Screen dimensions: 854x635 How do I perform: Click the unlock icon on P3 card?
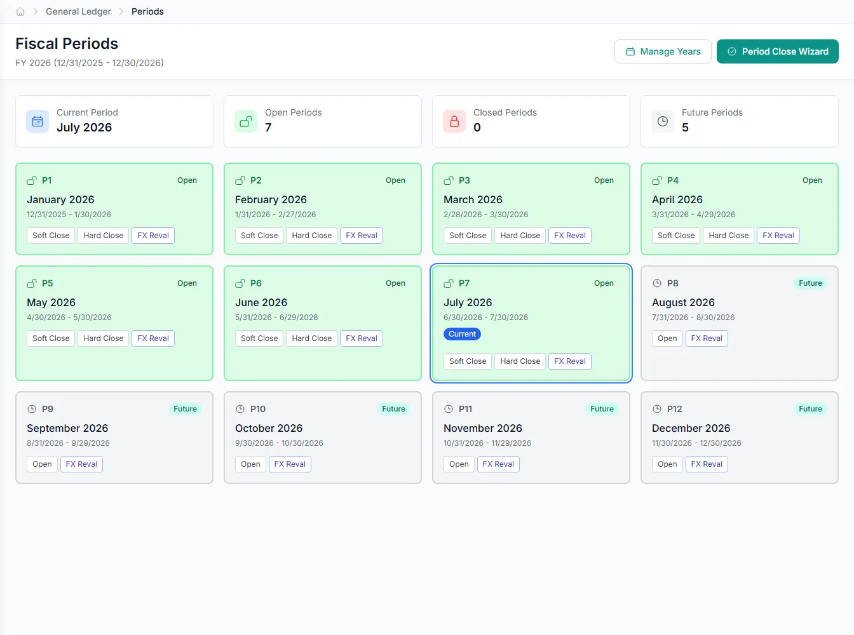click(449, 180)
